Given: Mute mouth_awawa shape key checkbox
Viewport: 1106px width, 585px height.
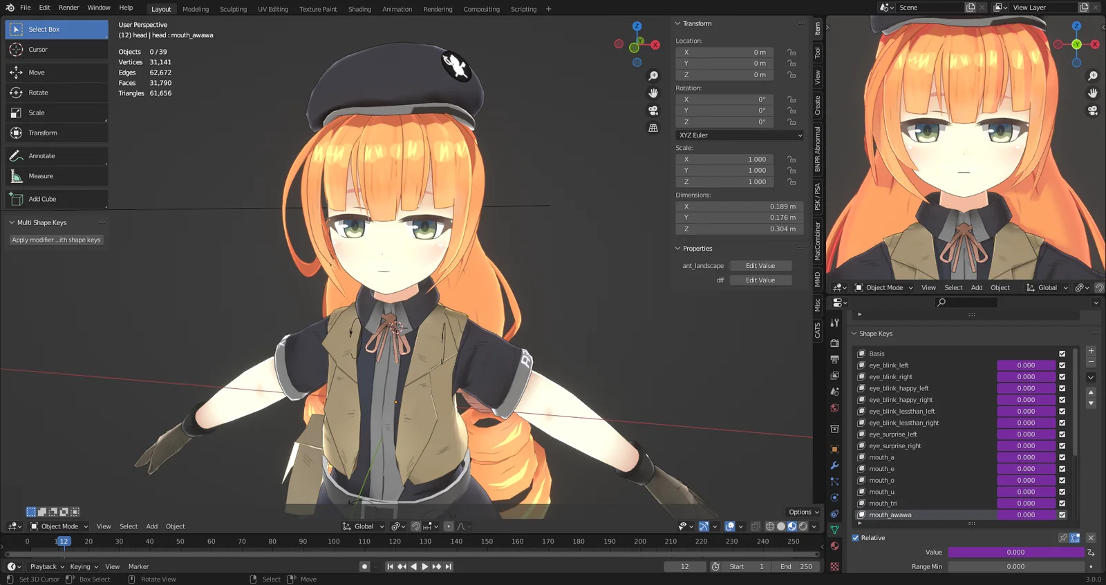Looking at the screenshot, I should coord(1062,515).
